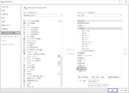Click the ウィンドウ枠の固定 icon
The width and height of the screenshot is (129, 93).
click(x=25, y=21)
